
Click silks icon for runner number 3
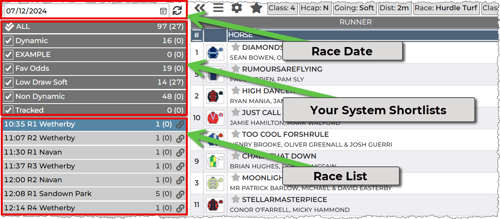215,183
